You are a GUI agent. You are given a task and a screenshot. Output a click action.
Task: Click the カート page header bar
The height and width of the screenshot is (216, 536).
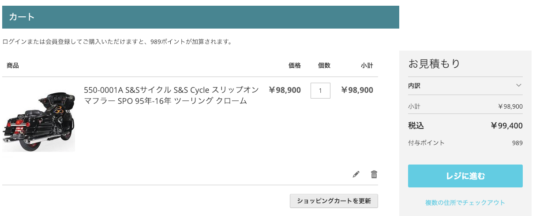coord(200,17)
